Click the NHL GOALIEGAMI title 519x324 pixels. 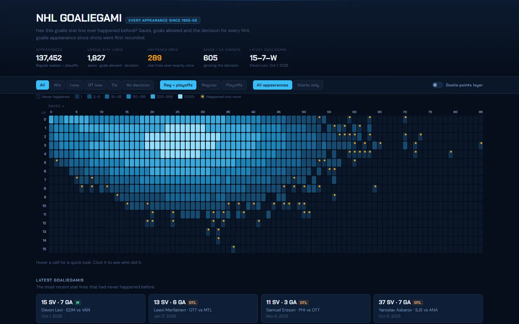tap(79, 18)
